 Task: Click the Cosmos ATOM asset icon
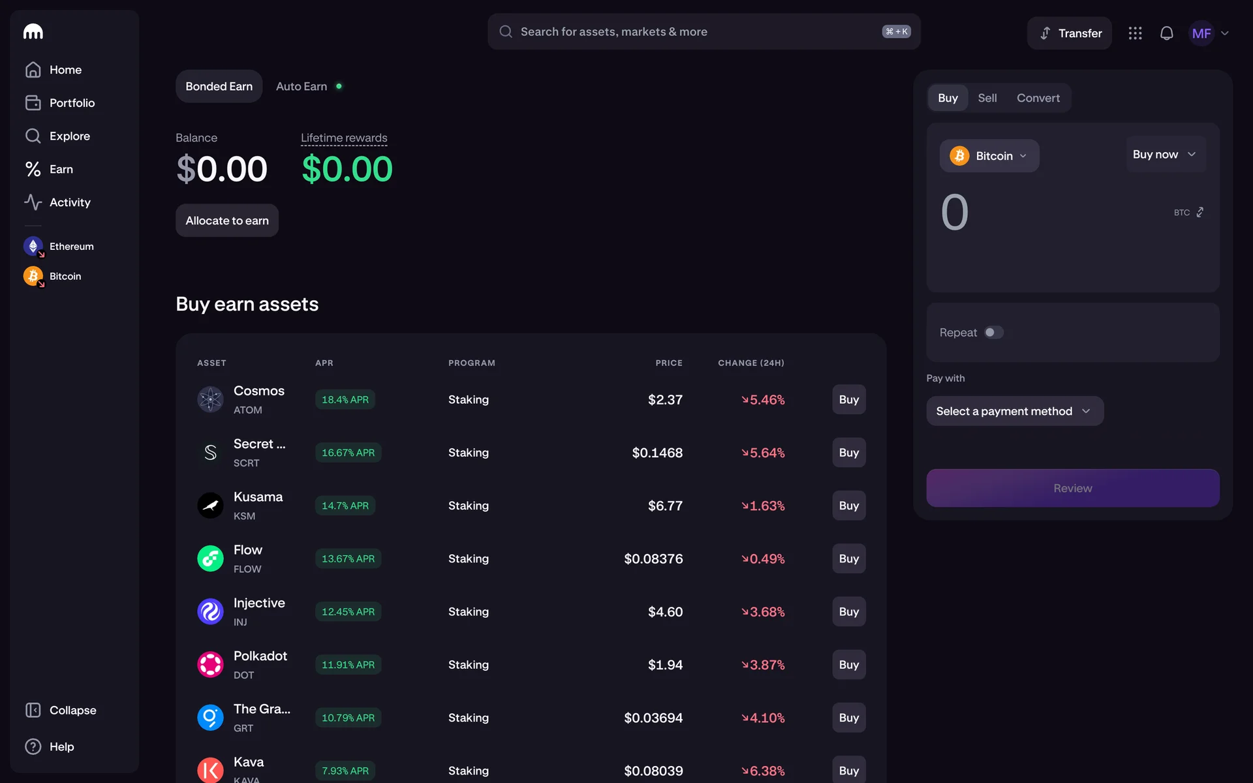pyautogui.click(x=210, y=399)
